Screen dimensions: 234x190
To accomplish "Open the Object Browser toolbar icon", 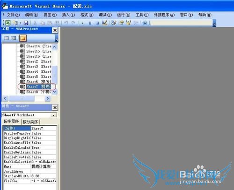I will tap(129, 23).
